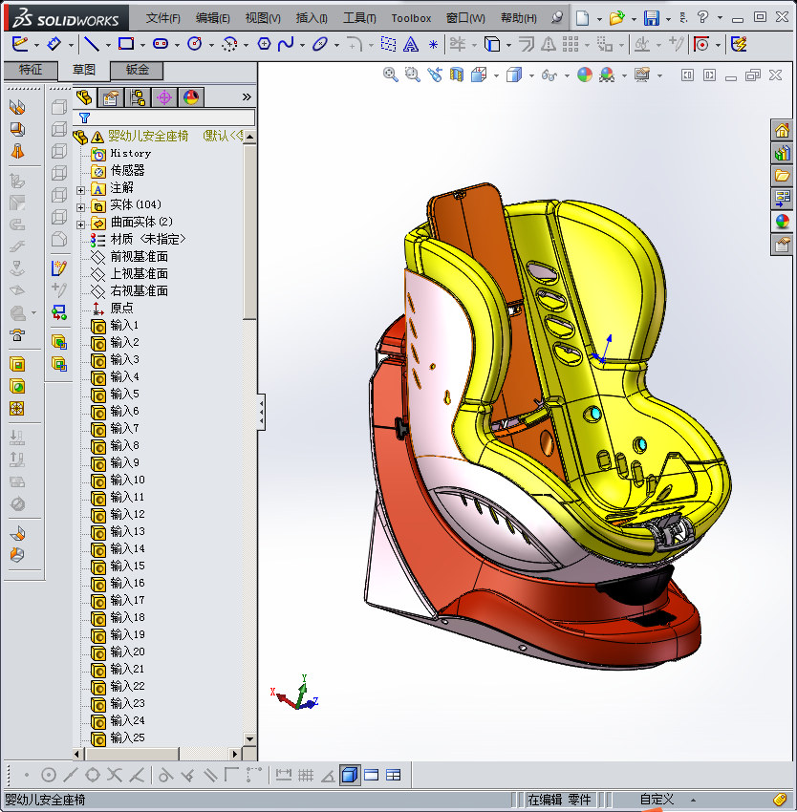Open the Display Style dropdown arrow
Screen dimensions: 797x812
point(531,76)
